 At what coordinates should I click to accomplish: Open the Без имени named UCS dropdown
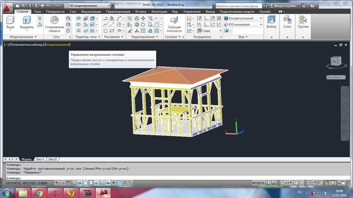tap(336, 77)
